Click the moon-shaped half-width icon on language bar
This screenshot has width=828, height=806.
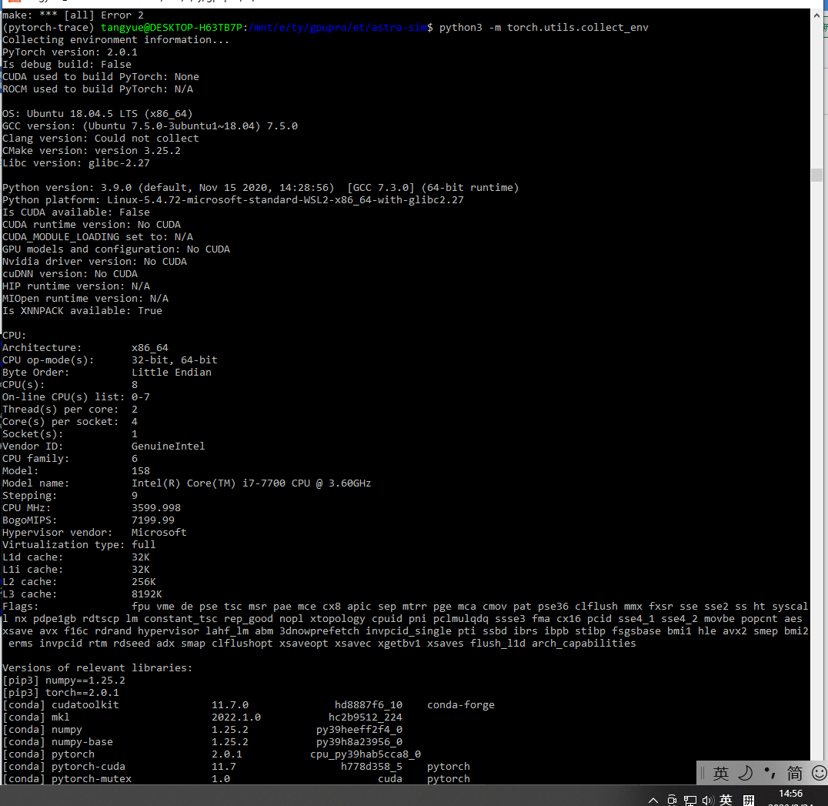point(744,773)
